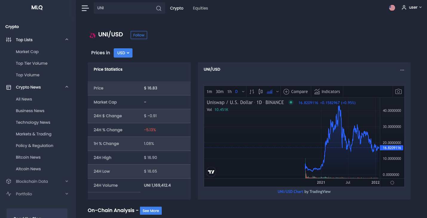Open Policy & Regulation news
The image size is (427, 218).
click(x=35, y=146)
